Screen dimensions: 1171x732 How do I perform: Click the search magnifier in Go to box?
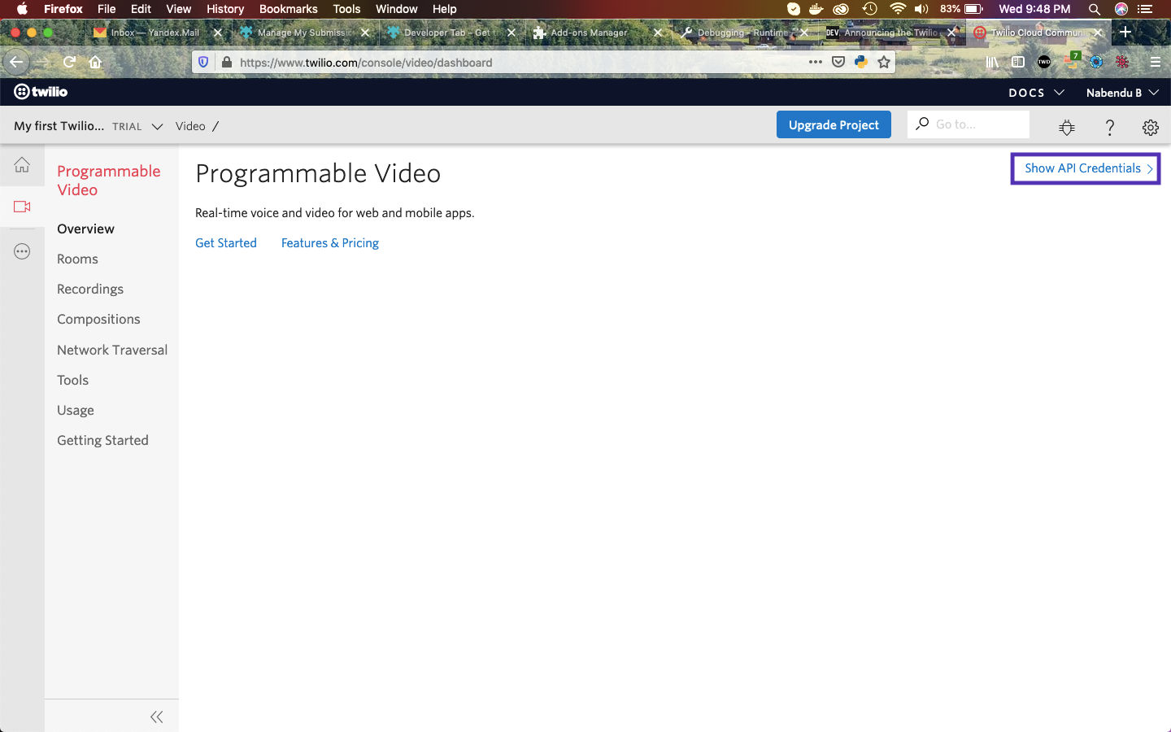pyautogui.click(x=922, y=124)
